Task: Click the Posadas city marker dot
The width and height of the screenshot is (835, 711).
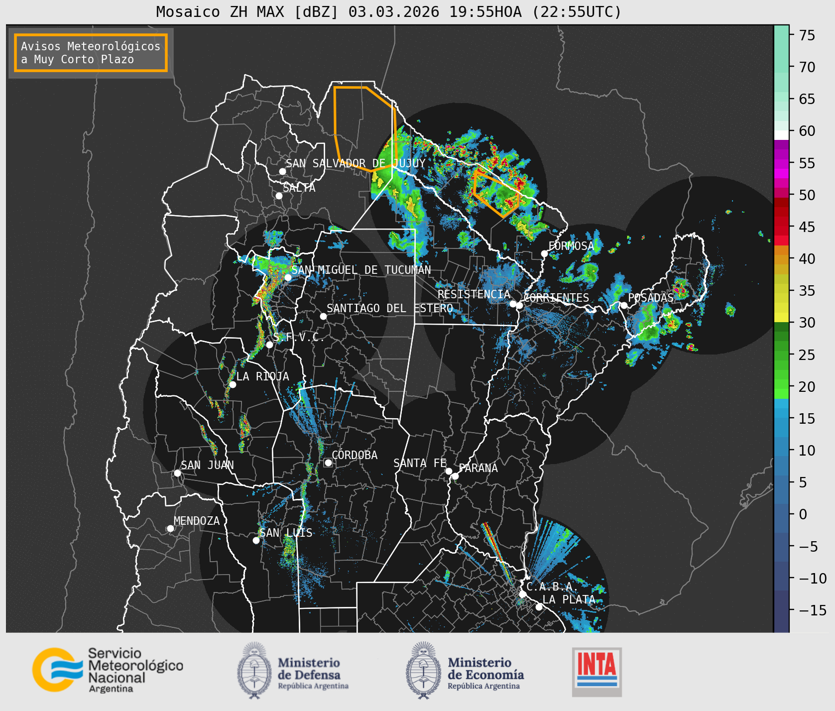Action: coord(624,305)
